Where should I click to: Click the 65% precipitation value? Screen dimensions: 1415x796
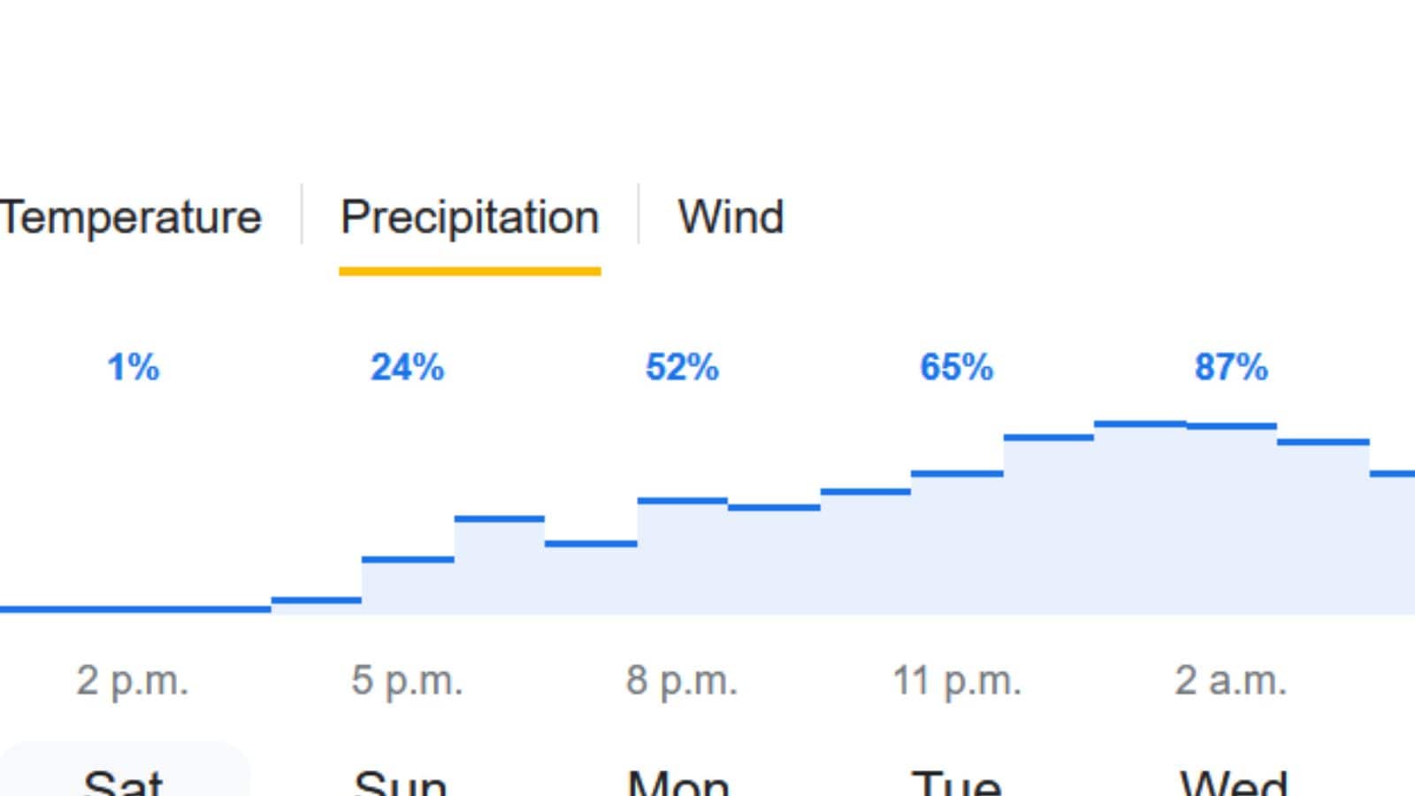point(957,367)
